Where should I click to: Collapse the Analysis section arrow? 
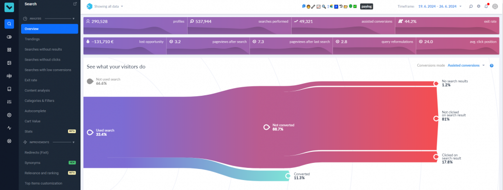click(73, 19)
